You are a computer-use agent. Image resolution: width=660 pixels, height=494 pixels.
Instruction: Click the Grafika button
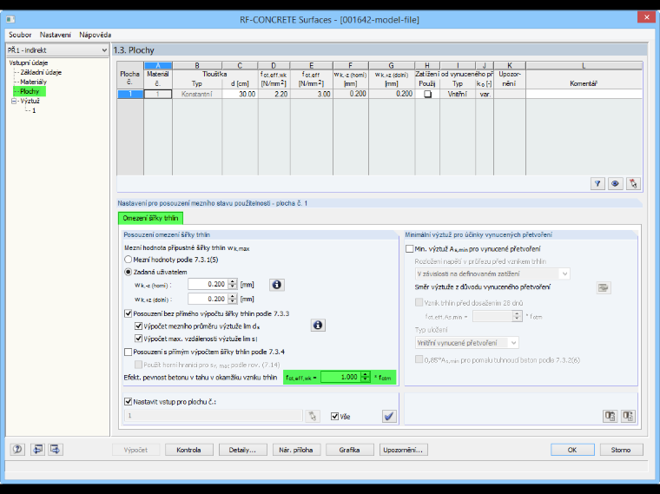click(x=349, y=450)
